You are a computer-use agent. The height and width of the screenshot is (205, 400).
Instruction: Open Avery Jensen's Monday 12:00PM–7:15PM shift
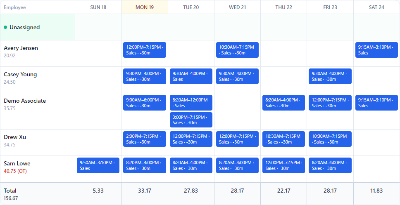[x=145, y=50]
